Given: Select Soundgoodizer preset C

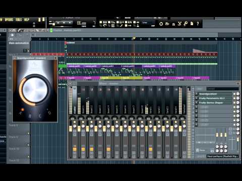Looking at the screenshot, I should tap(40, 116).
